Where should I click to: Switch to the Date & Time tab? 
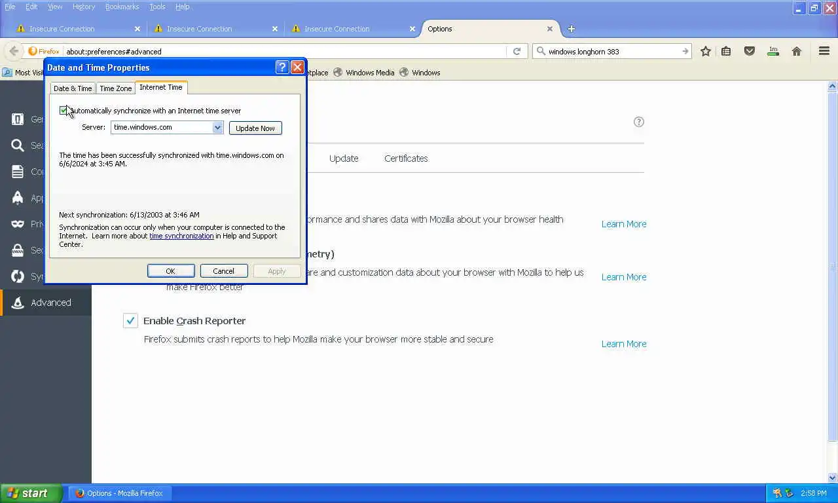point(73,88)
